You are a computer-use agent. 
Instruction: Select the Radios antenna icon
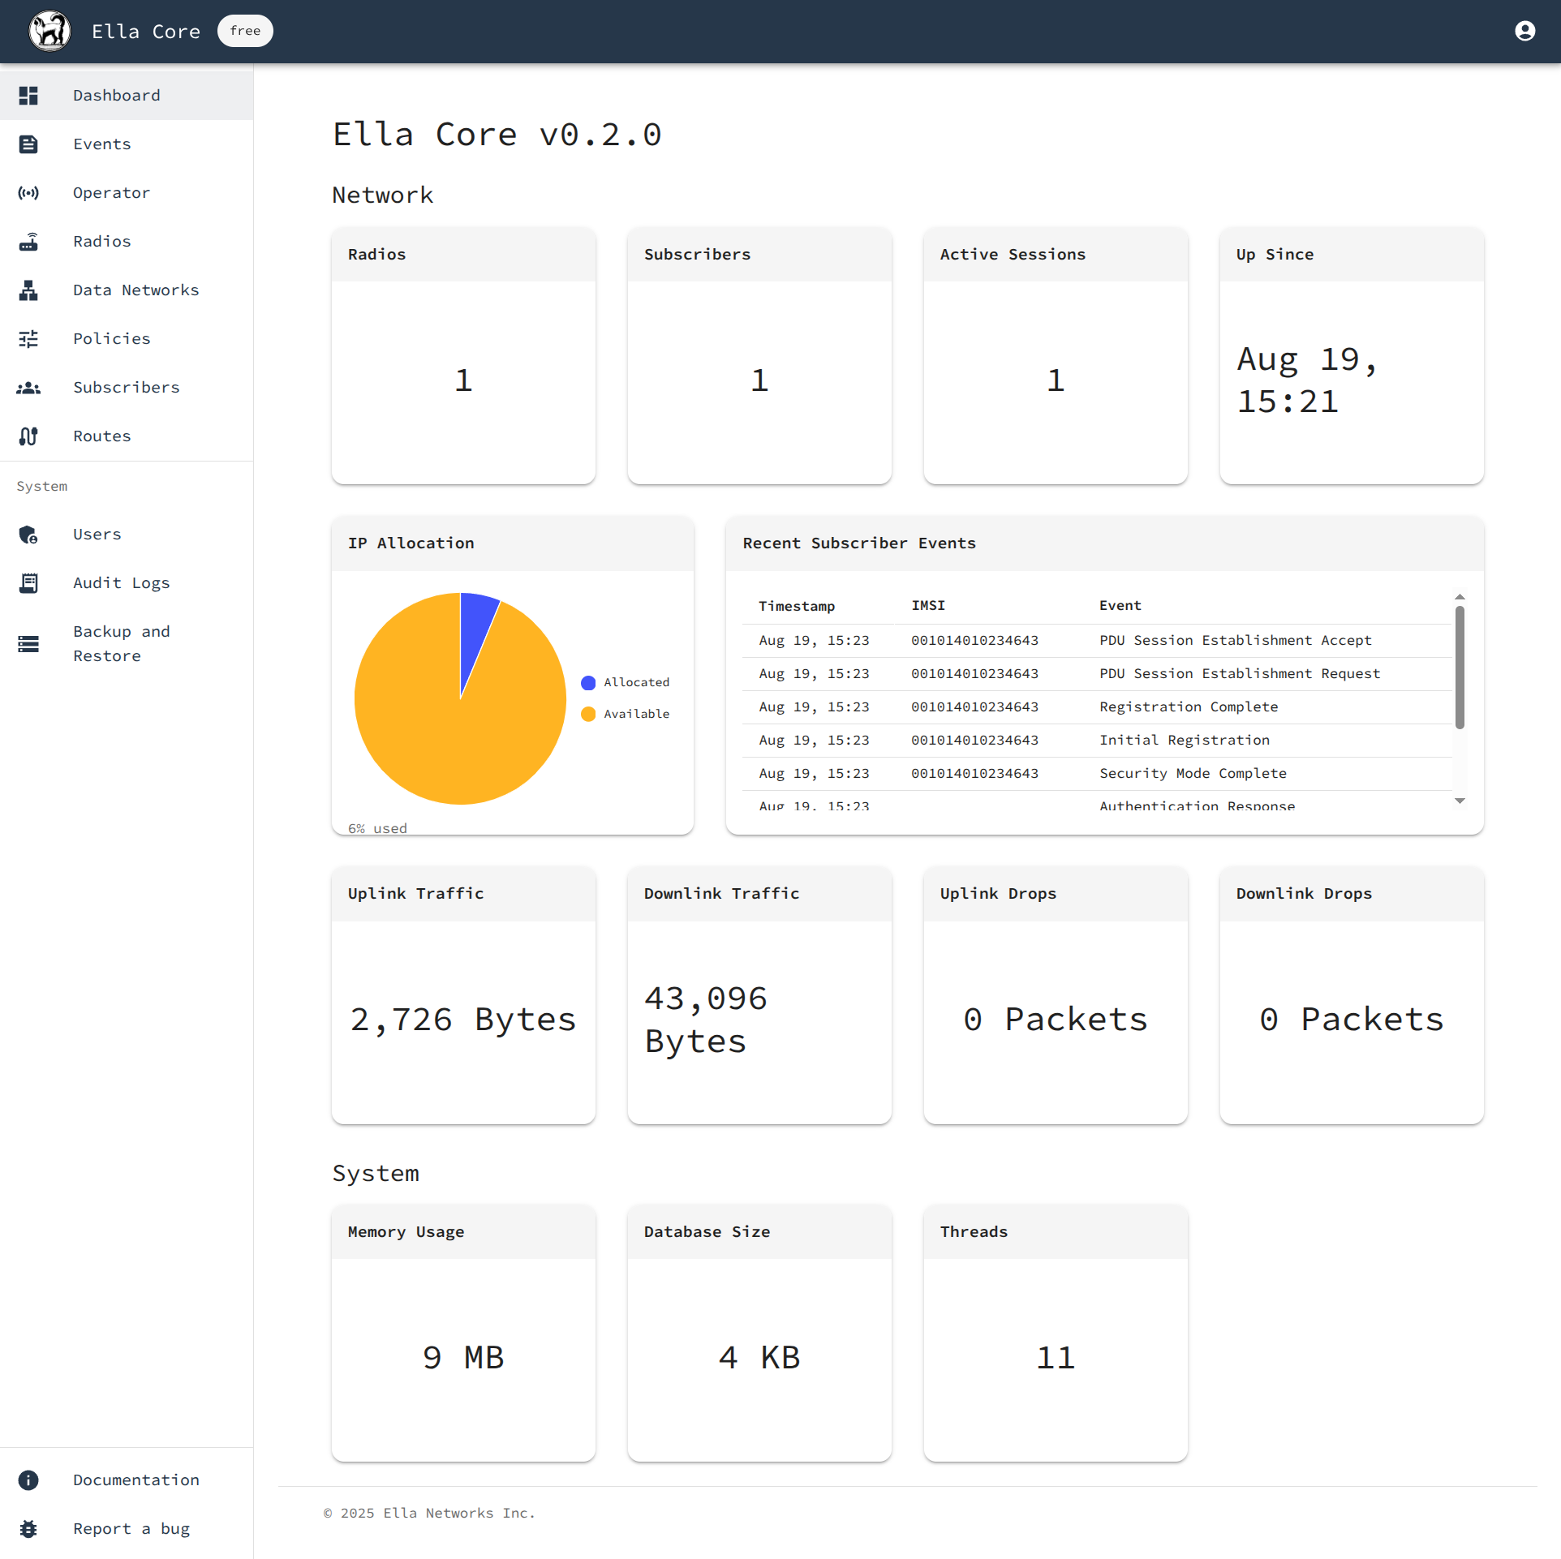click(x=28, y=242)
